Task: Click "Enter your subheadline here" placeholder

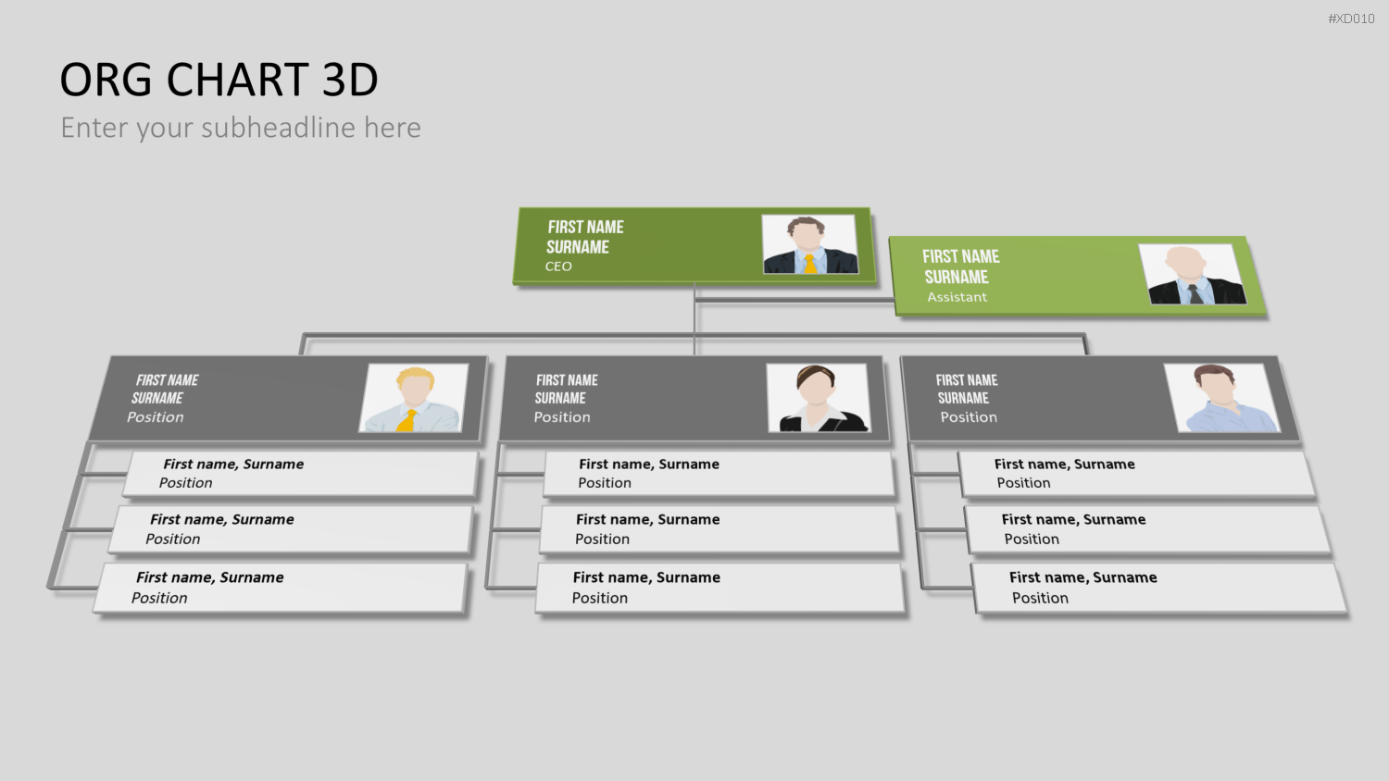Action: coord(241,128)
